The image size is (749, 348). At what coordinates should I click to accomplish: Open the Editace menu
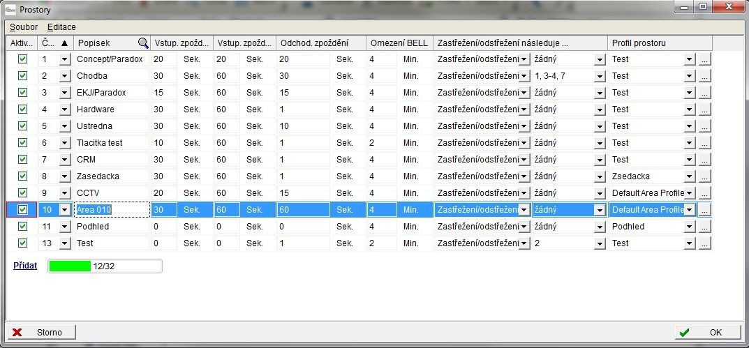pyautogui.click(x=61, y=27)
